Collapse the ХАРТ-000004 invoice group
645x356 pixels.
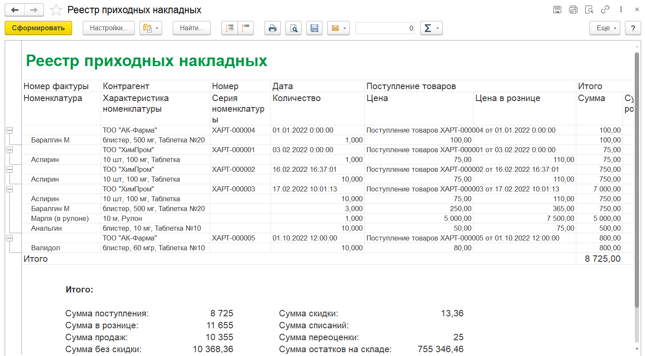click(9, 130)
